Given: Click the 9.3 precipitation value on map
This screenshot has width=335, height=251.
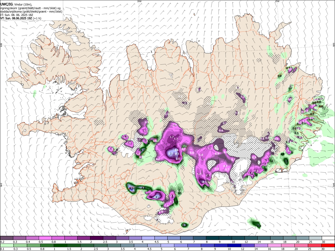Looking at the screenshot, I should pos(131,189).
